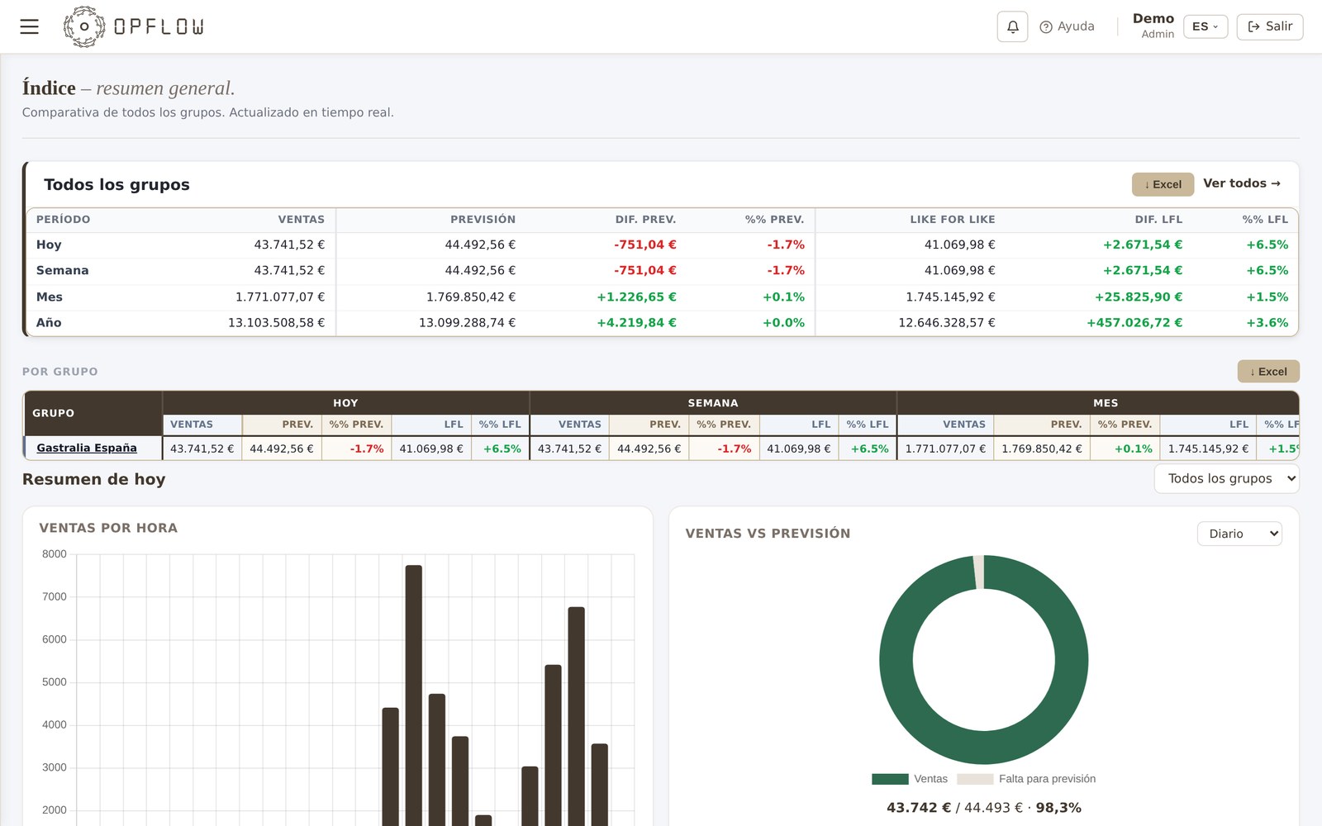1322x826 pixels.
Task: Open Ayuda help link
Action: tap(1067, 26)
